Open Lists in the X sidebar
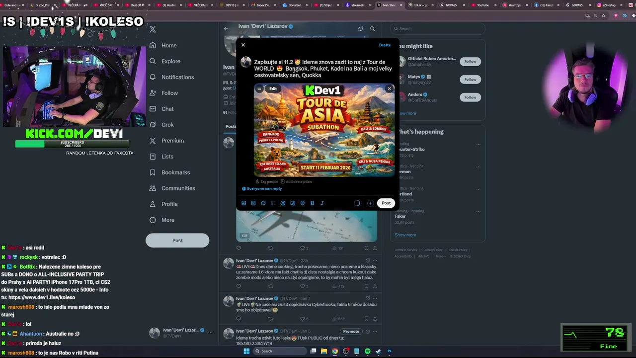 pos(161,157)
